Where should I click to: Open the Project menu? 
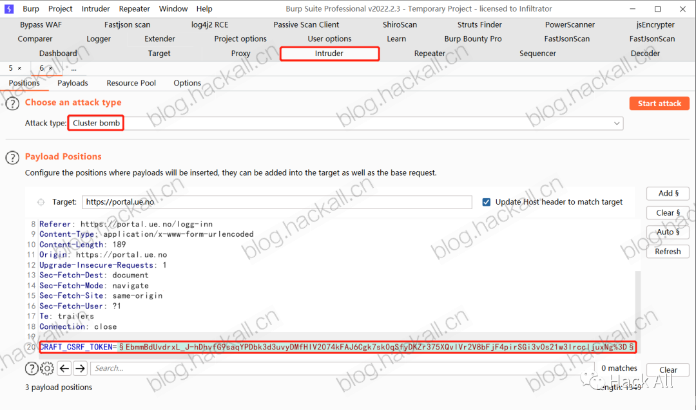61,8
